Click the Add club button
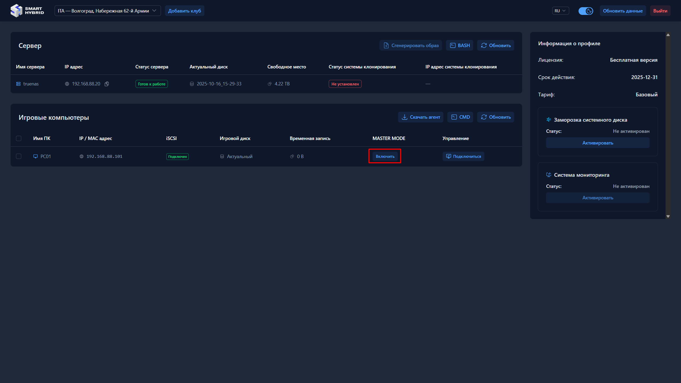This screenshot has height=383, width=681. tap(184, 11)
